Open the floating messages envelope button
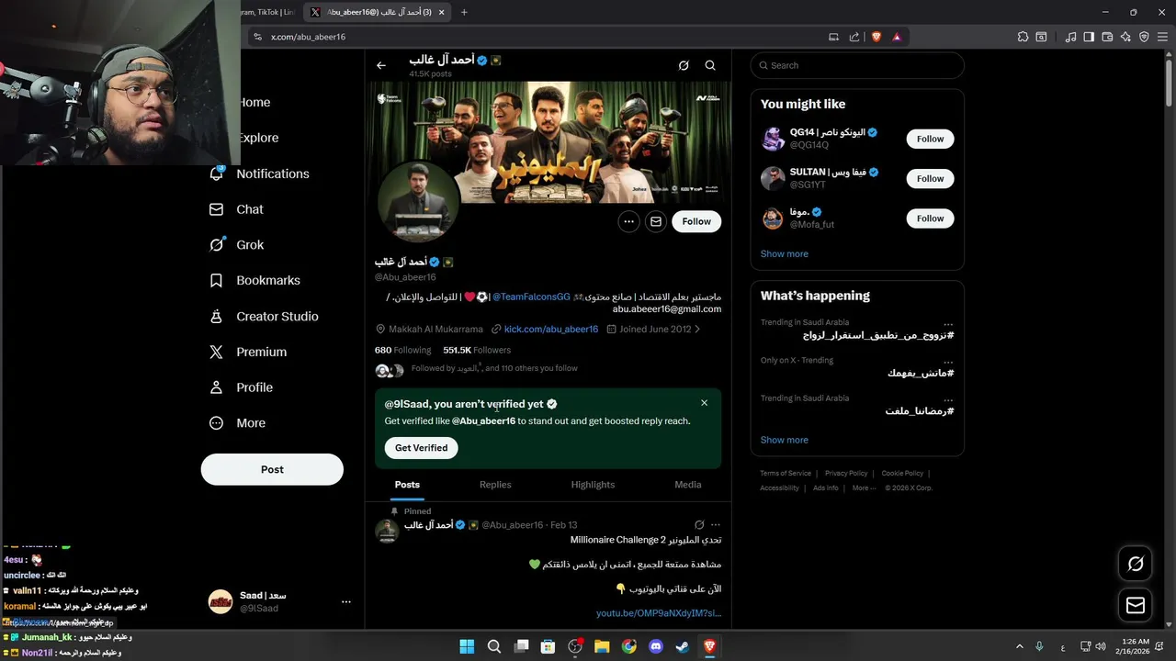The image size is (1176, 661). tap(1136, 605)
